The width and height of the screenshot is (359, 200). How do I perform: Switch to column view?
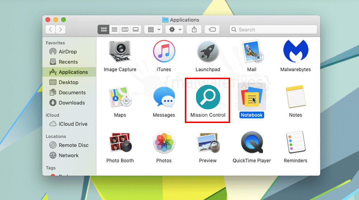coord(125,29)
